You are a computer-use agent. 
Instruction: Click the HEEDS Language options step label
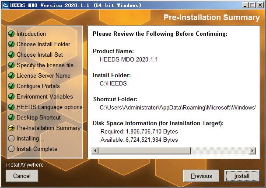click(x=49, y=107)
